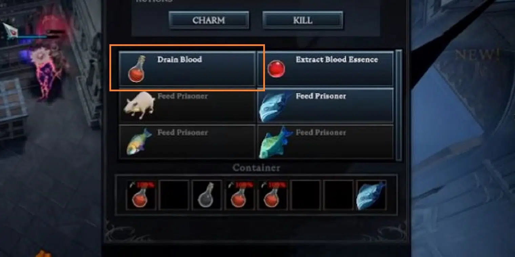Select the first blood potion in Container
The width and height of the screenshot is (515, 257).
click(x=141, y=195)
